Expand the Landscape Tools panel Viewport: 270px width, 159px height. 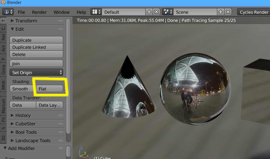[x=12, y=141]
